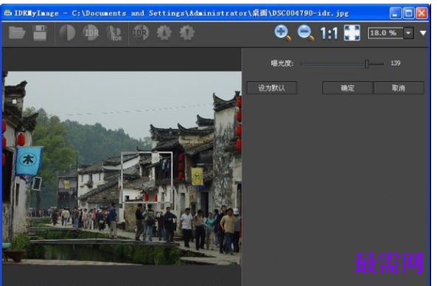The image size is (437, 286).
Task: Open an image file with folder icon
Action: (17, 33)
